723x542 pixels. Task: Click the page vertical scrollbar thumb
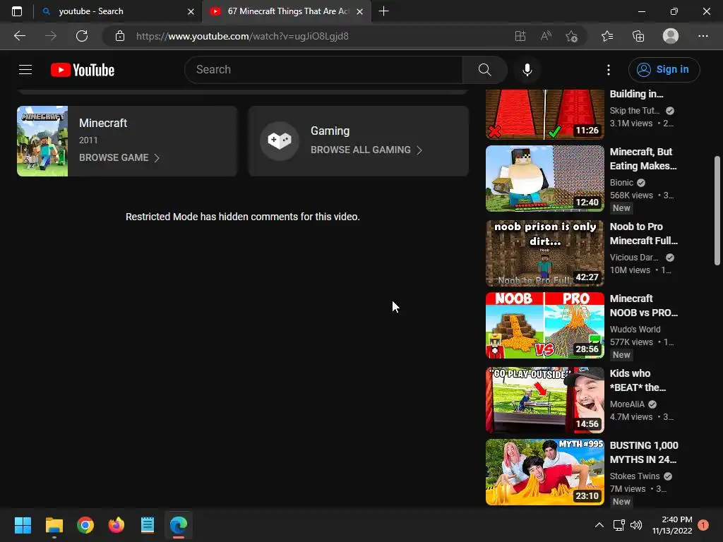point(717,210)
